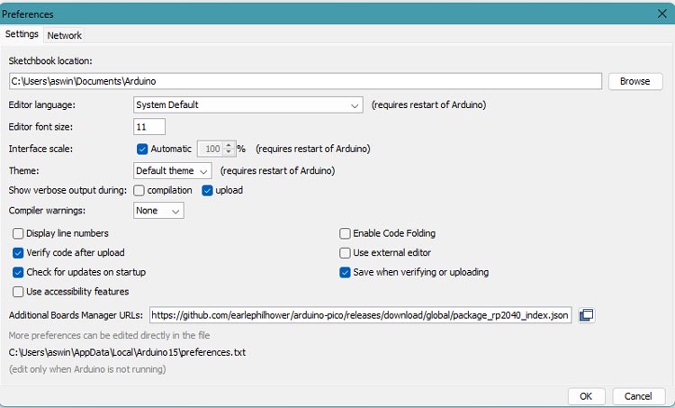This screenshot has width=675, height=408.
Task: Uncheck Verify code after upload
Action: point(18,253)
